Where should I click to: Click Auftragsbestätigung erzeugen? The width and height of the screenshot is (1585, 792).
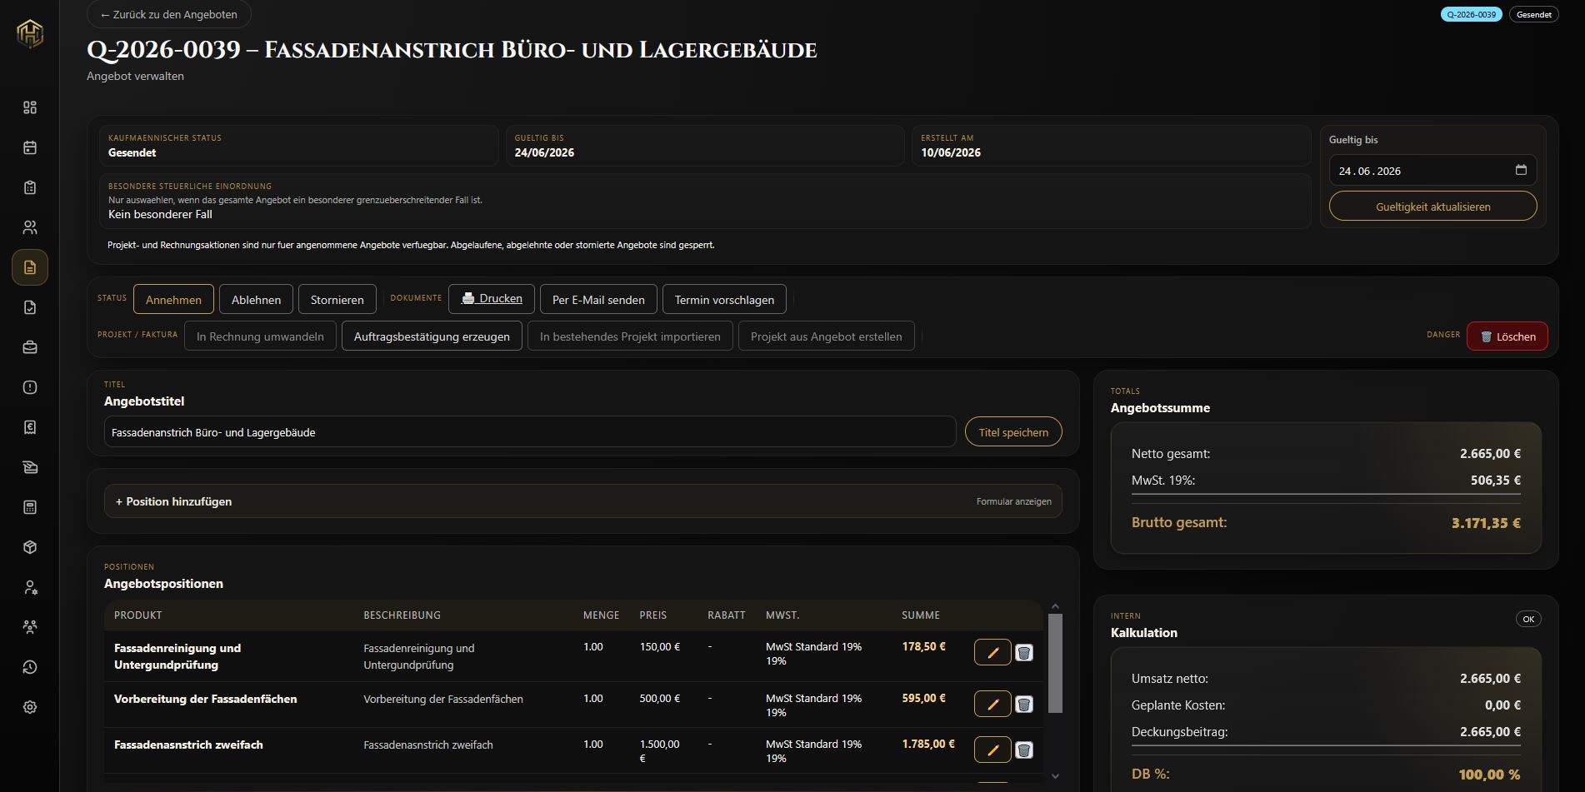point(432,336)
